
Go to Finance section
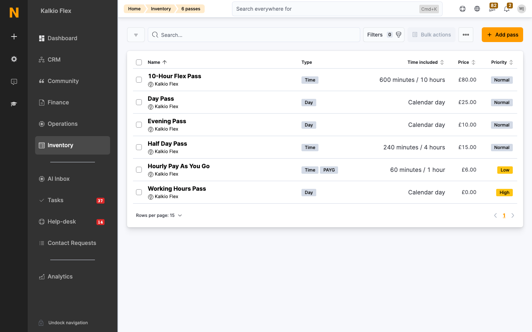[x=72, y=103]
